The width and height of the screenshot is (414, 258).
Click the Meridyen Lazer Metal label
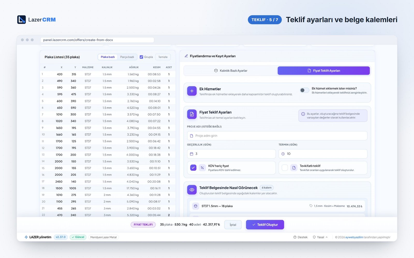point(103,237)
